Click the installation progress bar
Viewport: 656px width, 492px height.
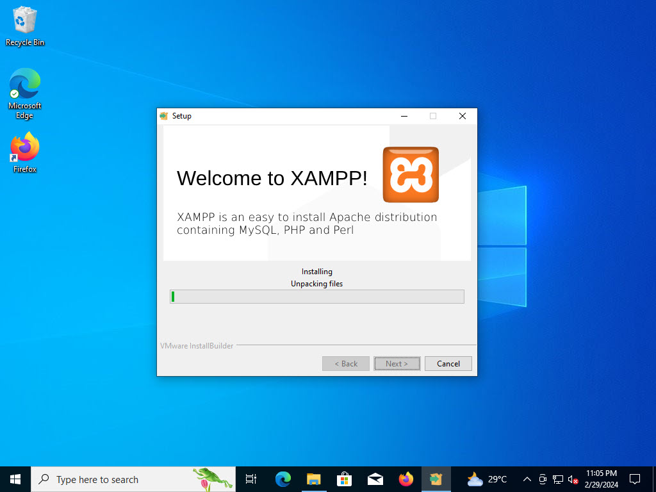tap(316, 296)
